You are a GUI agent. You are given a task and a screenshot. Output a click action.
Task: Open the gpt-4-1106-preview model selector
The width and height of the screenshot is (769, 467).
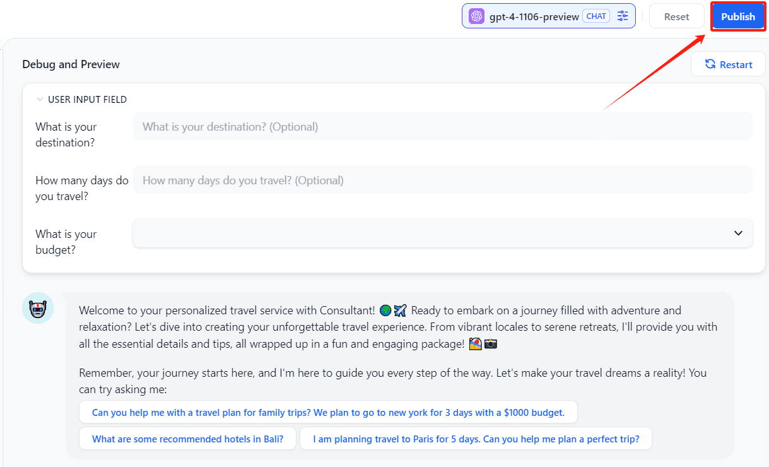click(534, 17)
